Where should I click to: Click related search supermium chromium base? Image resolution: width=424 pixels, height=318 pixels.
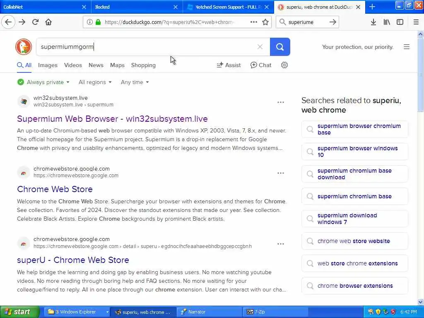[355, 196]
